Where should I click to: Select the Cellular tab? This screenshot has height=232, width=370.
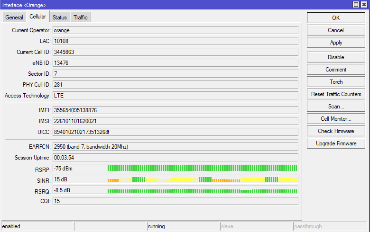[x=38, y=17]
